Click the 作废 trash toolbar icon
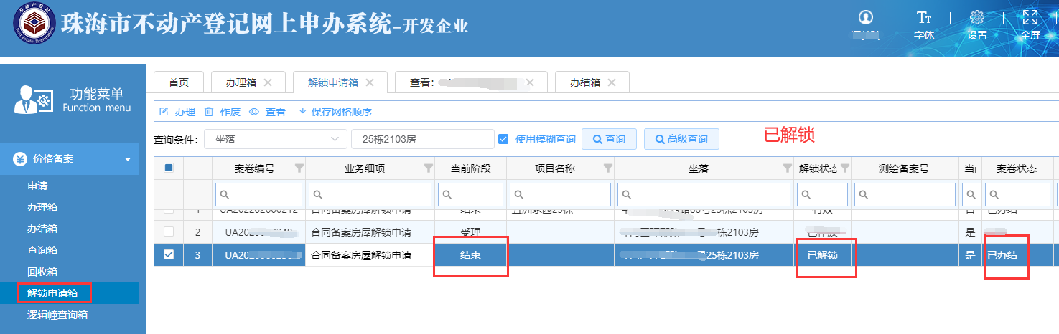Screen dimensions: 1059x334 [209, 112]
